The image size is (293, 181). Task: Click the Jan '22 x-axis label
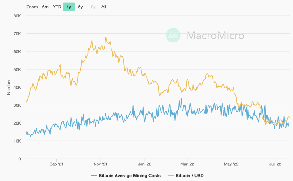145,164
